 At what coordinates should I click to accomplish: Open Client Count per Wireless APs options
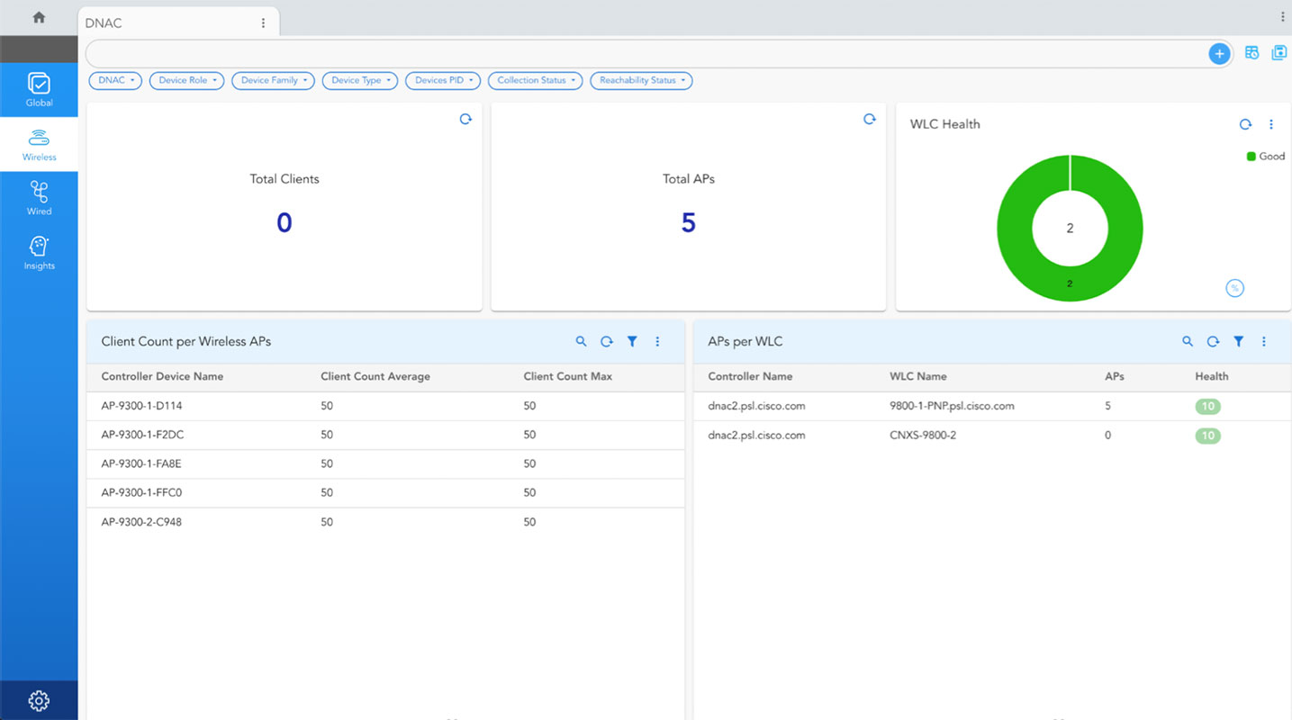click(x=657, y=342)
